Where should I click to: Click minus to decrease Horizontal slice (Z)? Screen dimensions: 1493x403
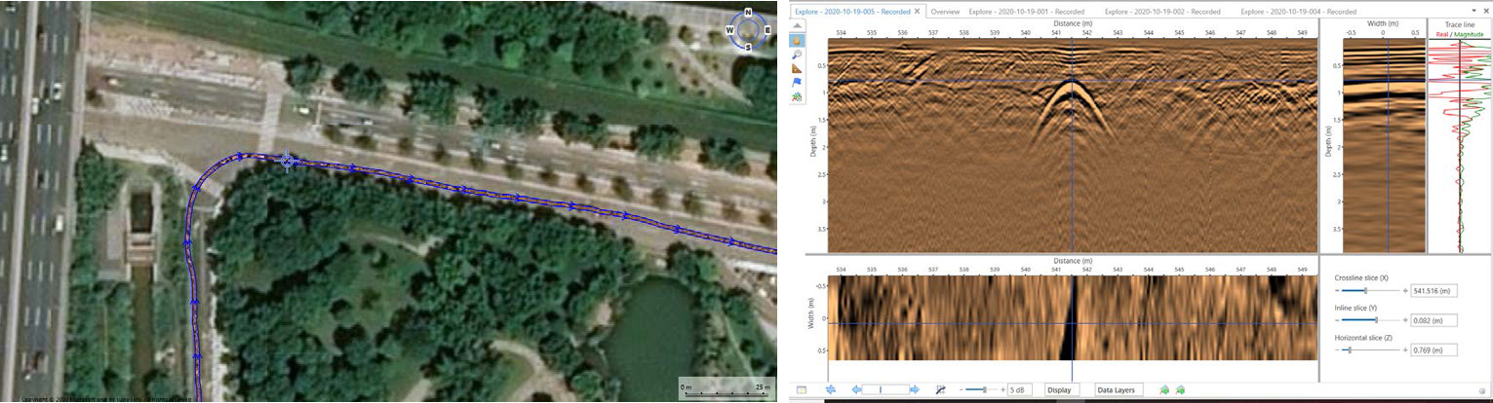(x=1337, y=349)
